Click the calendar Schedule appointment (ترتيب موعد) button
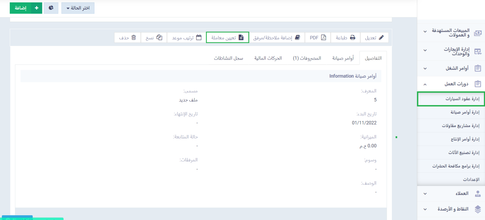Viewport: 485px width, 220px height. [x=186, y=38]
